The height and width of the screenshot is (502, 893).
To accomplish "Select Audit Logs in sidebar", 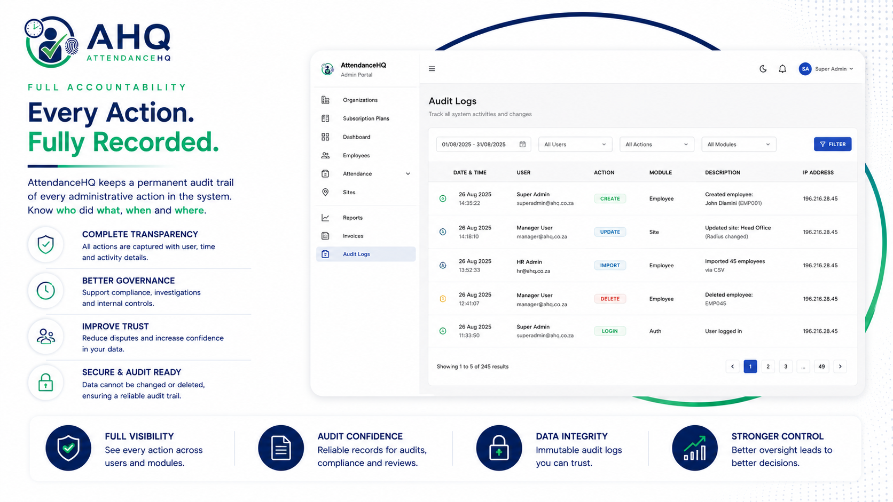I will tap(366, 254).
